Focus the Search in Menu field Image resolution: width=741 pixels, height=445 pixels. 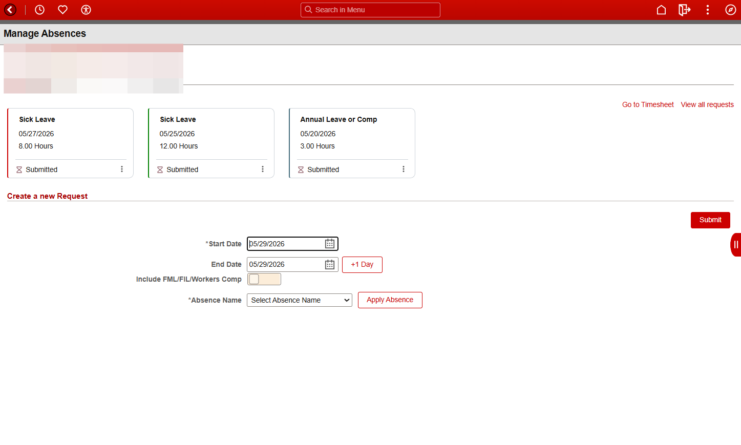click(x=370, y=10)
